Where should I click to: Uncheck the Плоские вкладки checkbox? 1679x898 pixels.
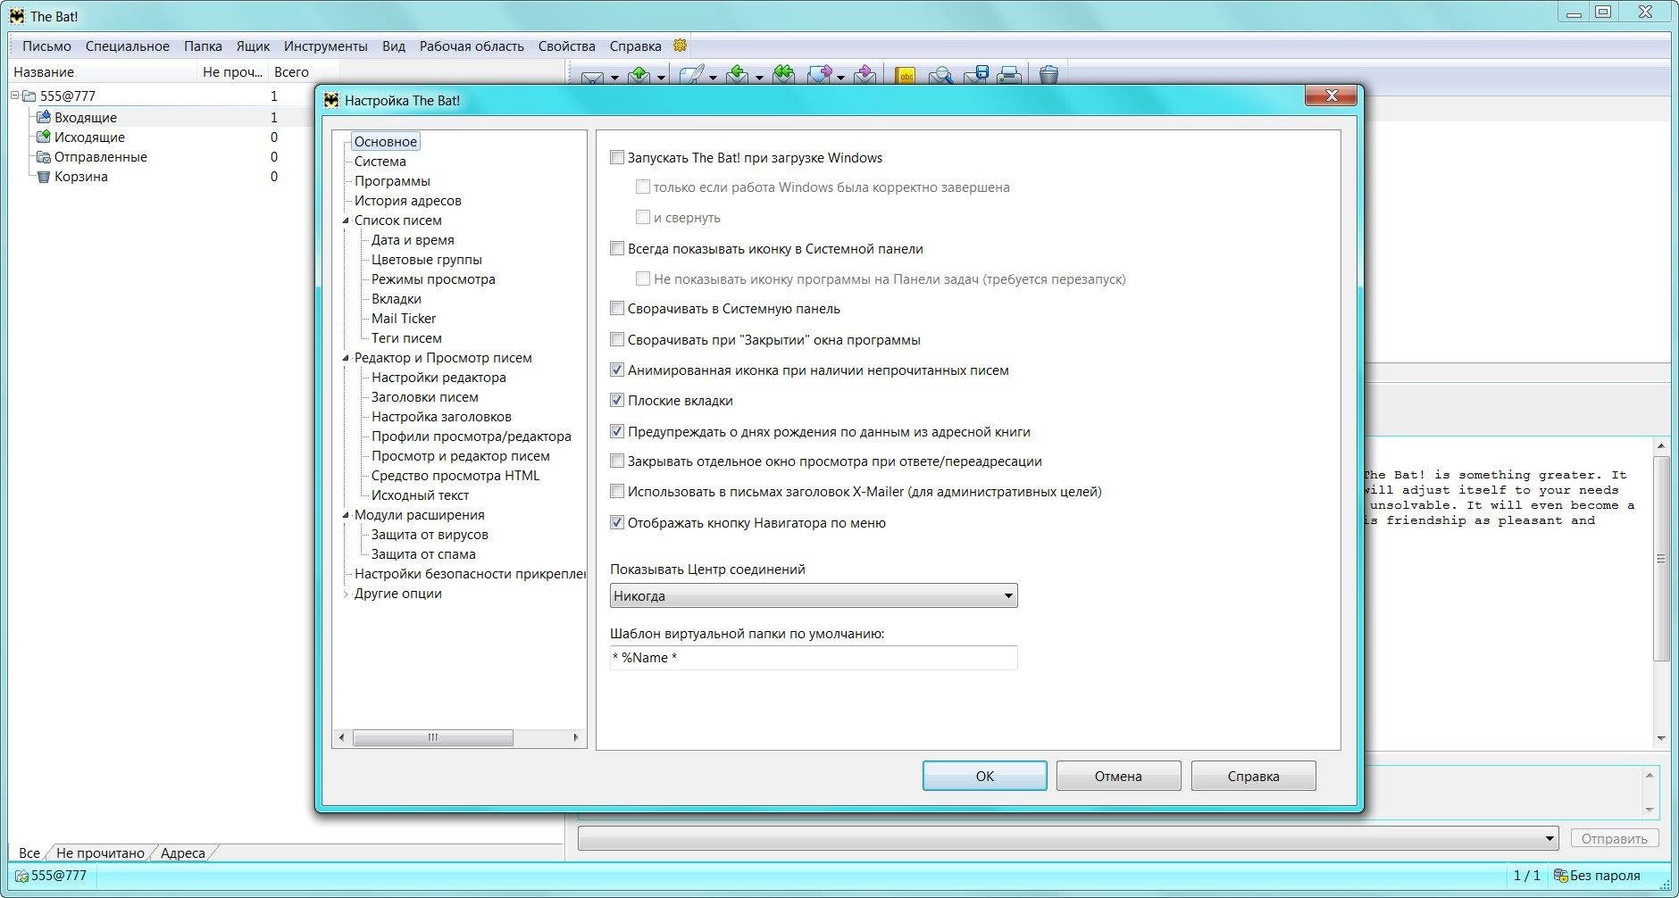pyautogui.click(x=617, y=400)
